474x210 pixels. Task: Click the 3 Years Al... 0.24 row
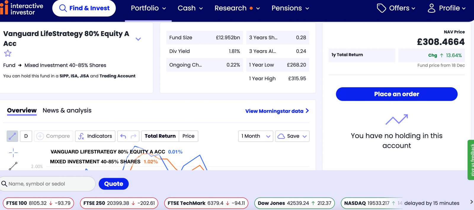click(x=278, y=51)
